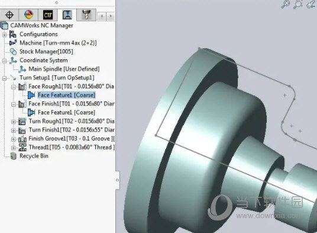Click the Machine Turn-mm icon
This screenshot has height=233, width=317.
point(13,43)
